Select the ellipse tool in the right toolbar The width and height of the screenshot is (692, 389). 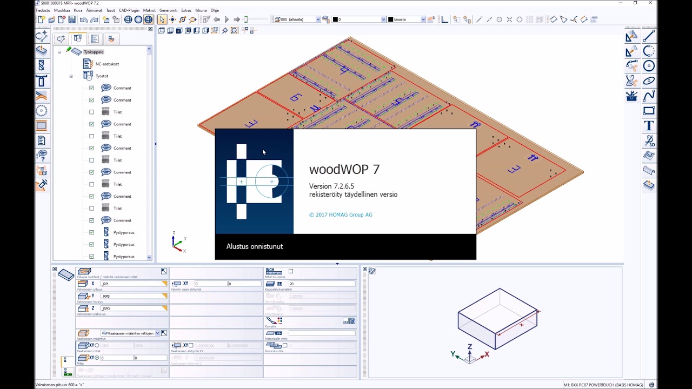click(649, 81)
